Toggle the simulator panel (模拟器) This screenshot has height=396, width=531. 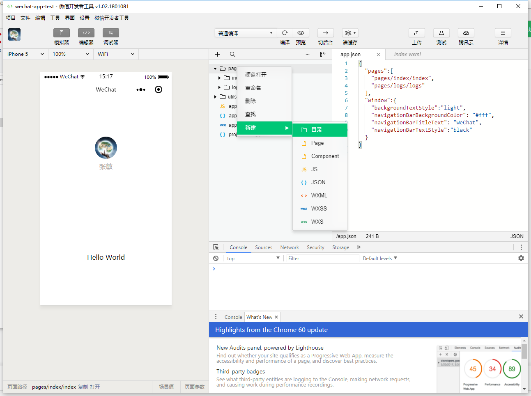click(62, 33)
